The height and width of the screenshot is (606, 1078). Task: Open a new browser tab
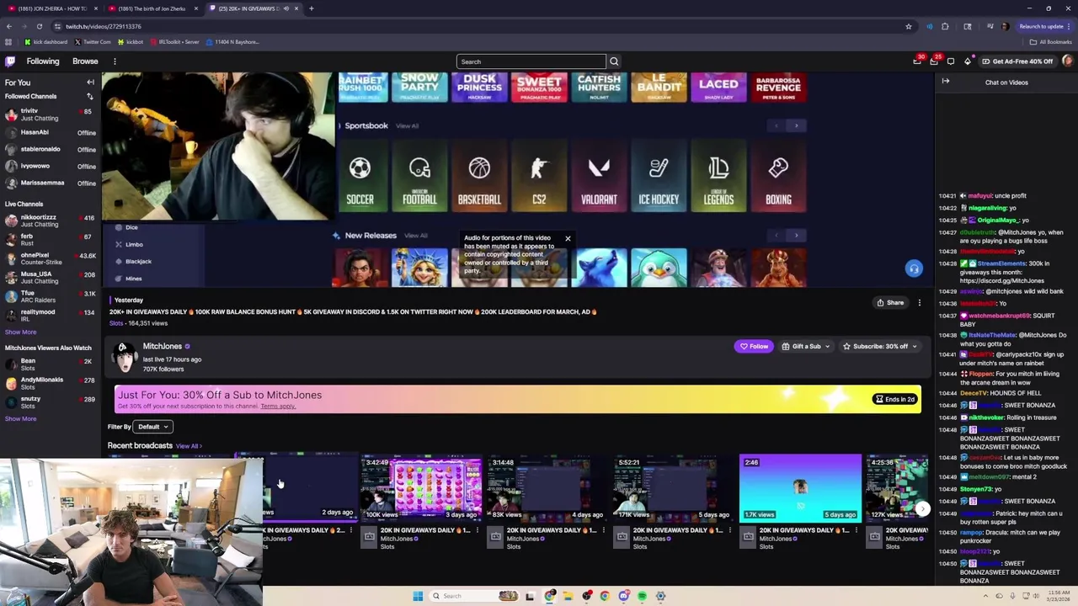(x=311, y=8)
